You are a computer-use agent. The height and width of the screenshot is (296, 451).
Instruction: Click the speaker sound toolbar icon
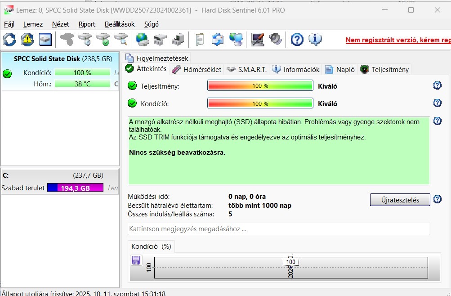275,40
